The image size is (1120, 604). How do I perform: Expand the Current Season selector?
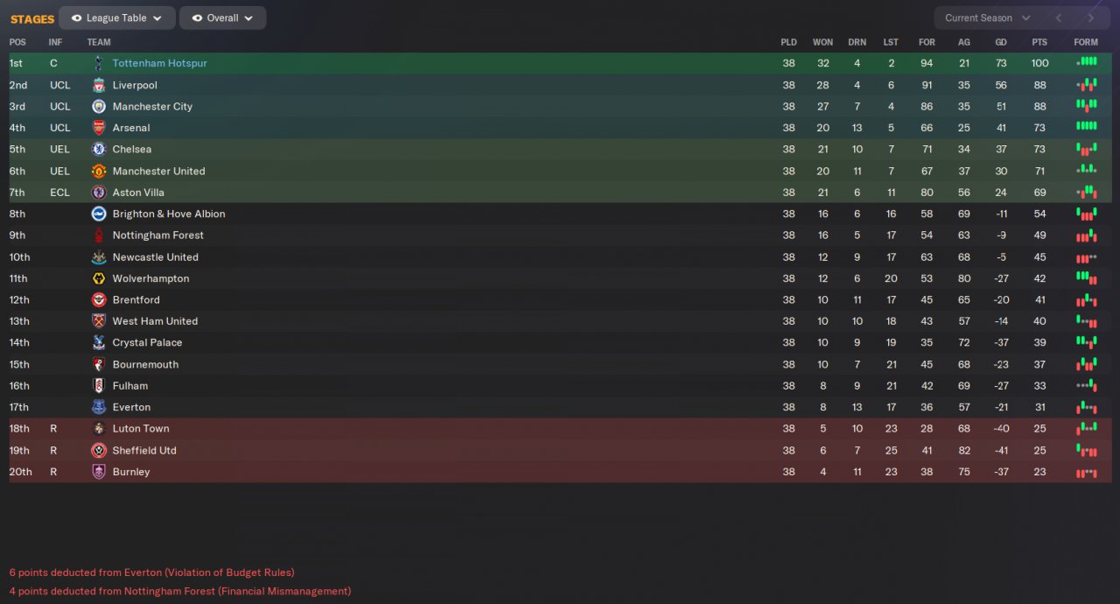[x=987, y=18]
